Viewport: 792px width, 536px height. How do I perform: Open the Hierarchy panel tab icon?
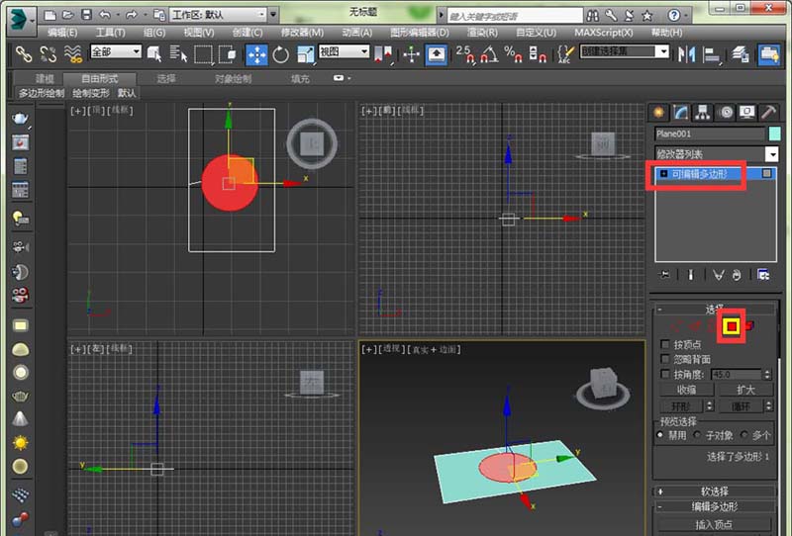tap(703, 112)
